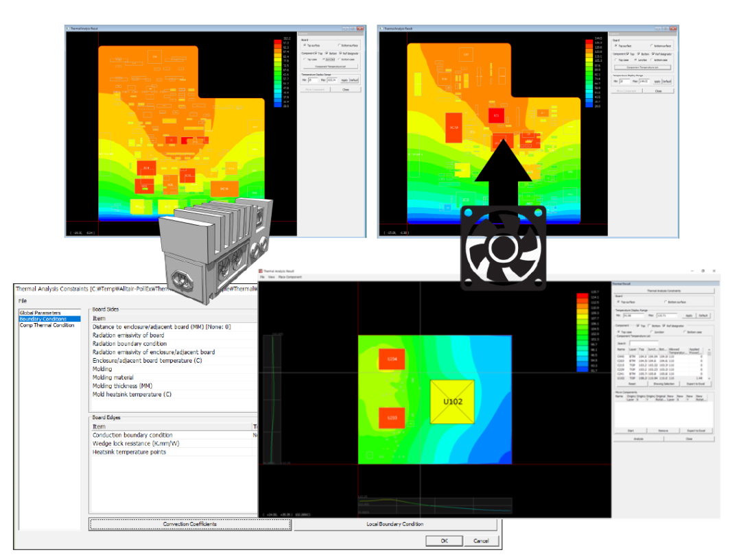Select the Heatsink temperature points row
The image size is (741, 559).
click(174, 452)
